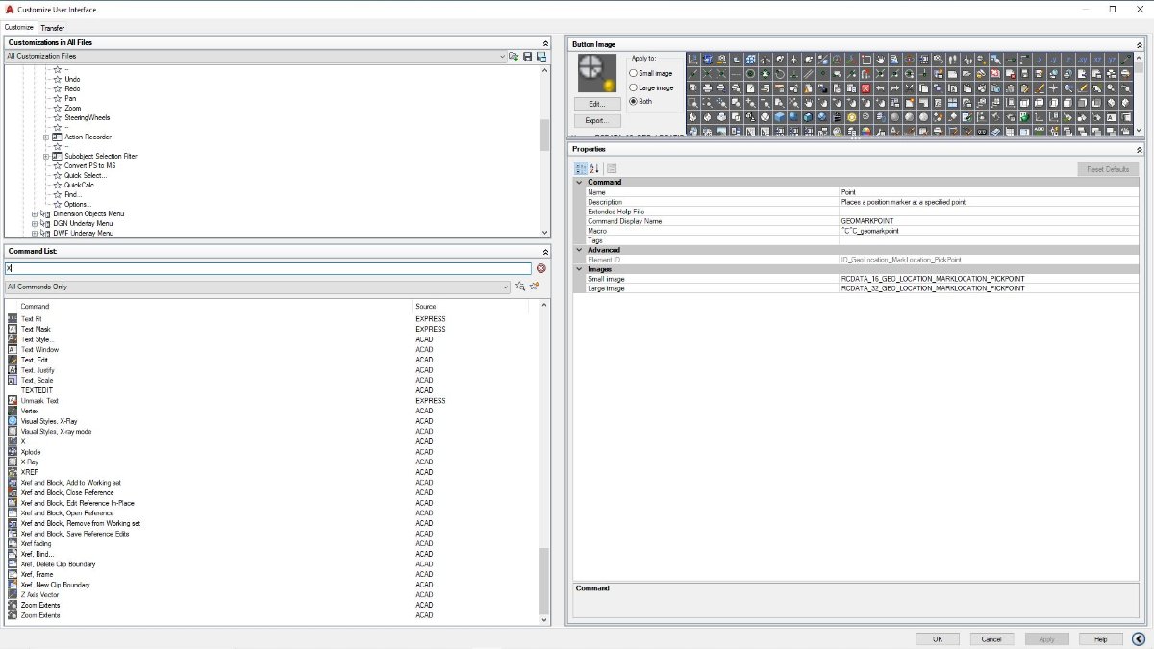This screenshot has width=1154, height=649.
Task: Select the Small image radio button
Action: [x=651, y=73]
